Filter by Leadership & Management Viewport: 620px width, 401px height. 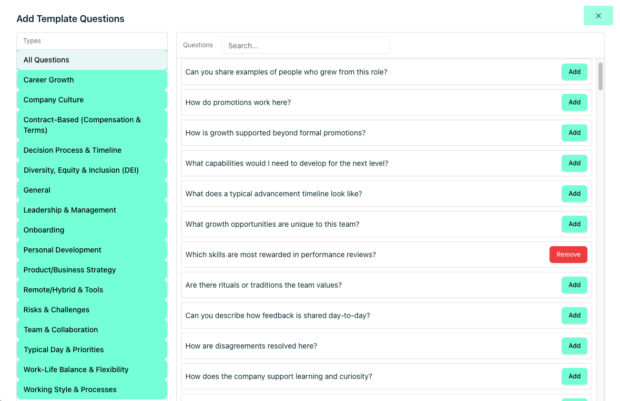(x=92, y=210)
